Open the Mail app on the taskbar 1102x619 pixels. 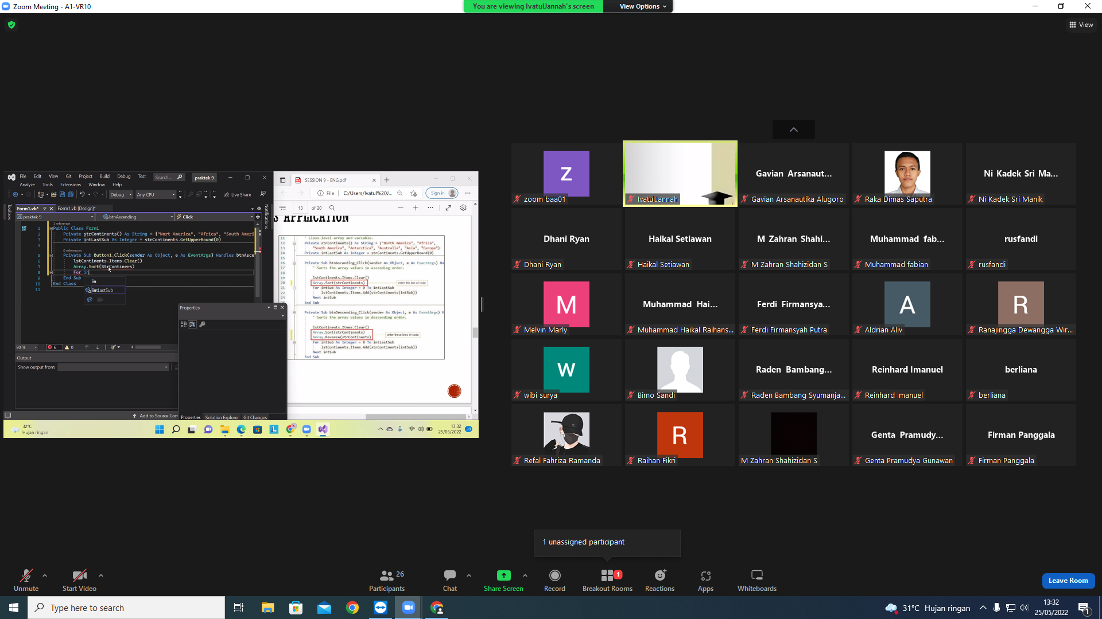point(324,608)
